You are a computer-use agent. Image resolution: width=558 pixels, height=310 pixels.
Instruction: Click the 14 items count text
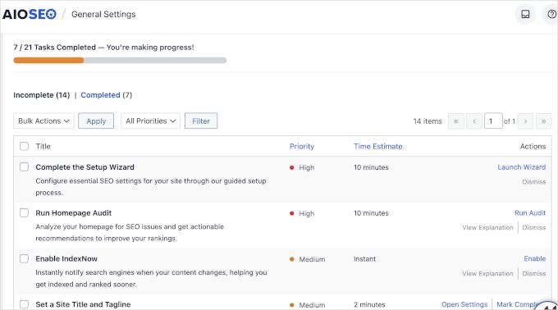point(428,121)
